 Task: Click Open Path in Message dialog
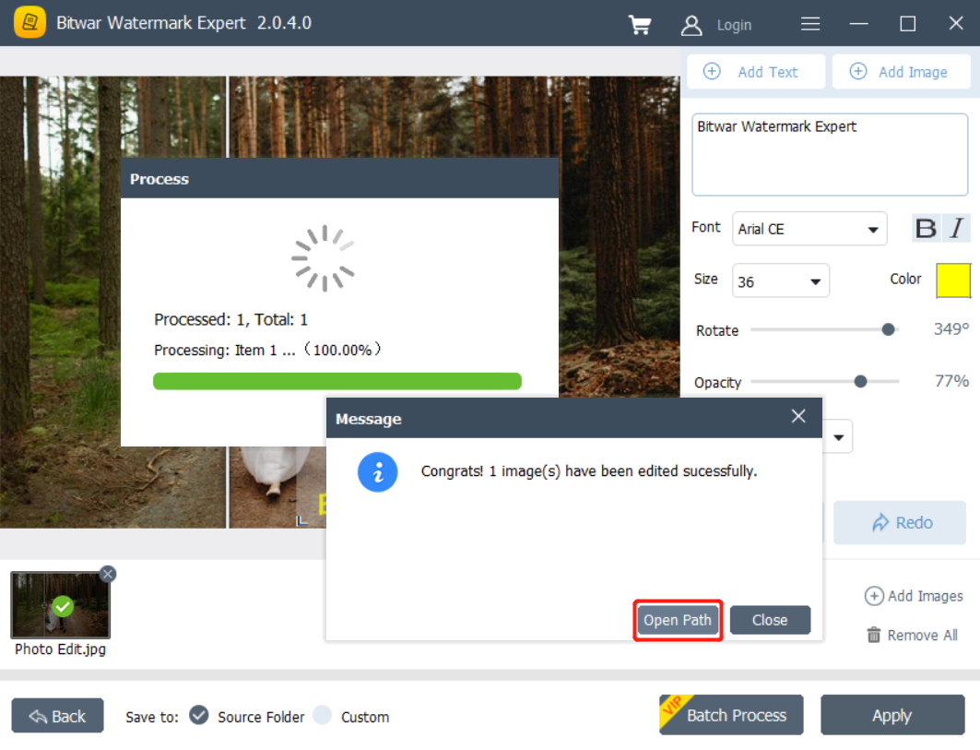(678, 620)
